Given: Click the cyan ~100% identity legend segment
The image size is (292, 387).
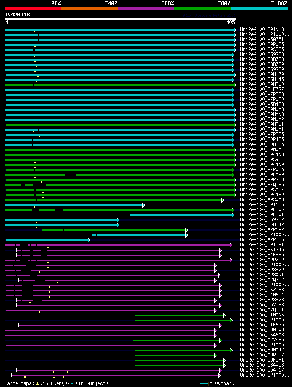Looking at the screenshot, I should click(259, 8).
